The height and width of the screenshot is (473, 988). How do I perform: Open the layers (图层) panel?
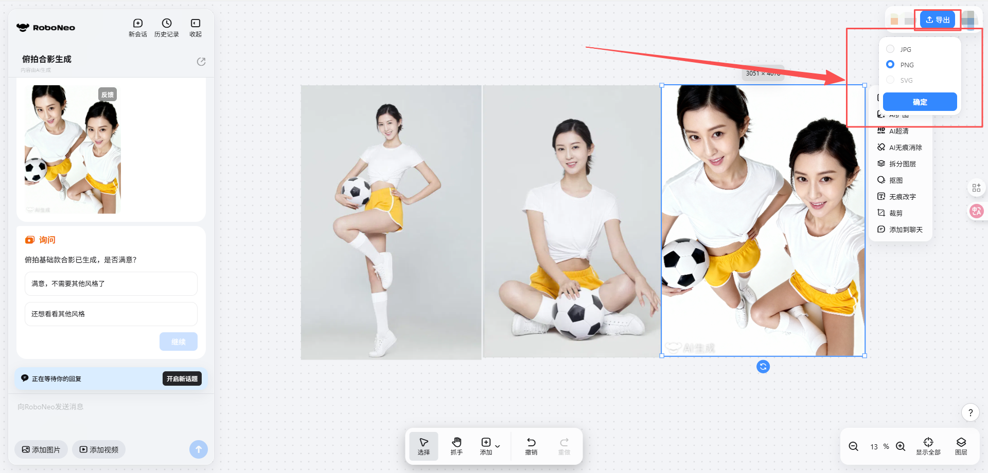pyautogui.click(x=961, y=446)
